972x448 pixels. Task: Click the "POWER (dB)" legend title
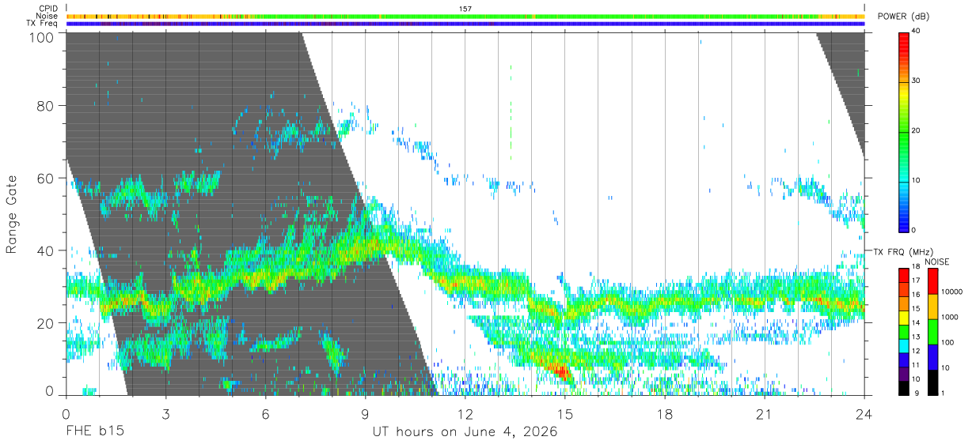pyautogui.click(x=903, y=17)
